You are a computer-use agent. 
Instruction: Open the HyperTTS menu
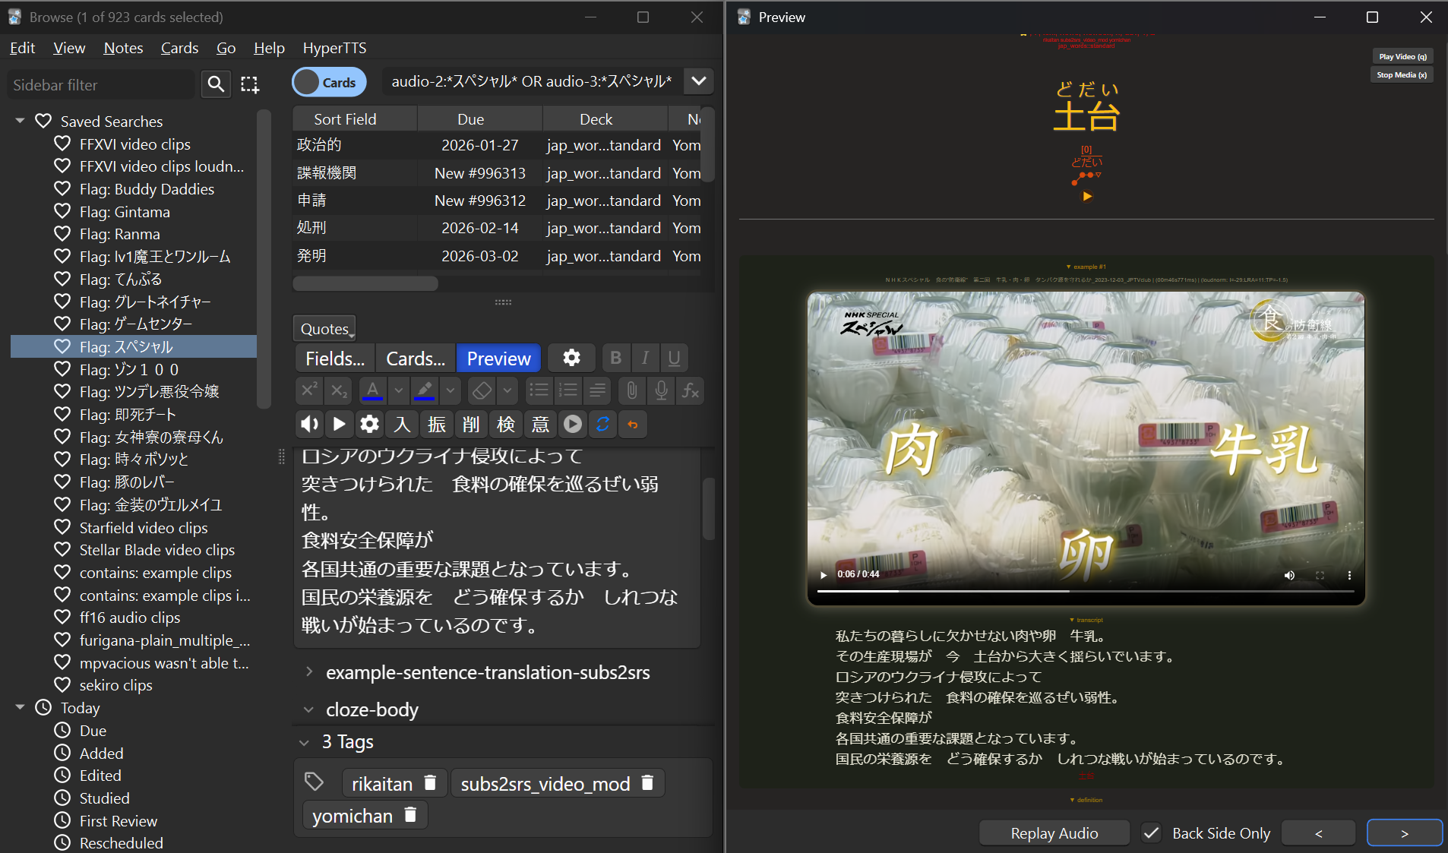(x=334, y=48)
